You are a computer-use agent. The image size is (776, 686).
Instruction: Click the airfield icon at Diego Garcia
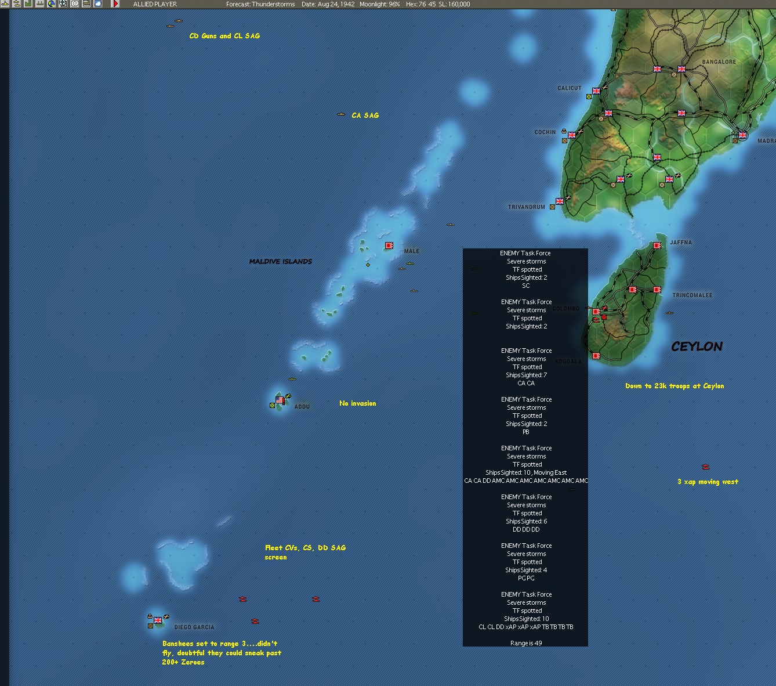pos(166,616)
